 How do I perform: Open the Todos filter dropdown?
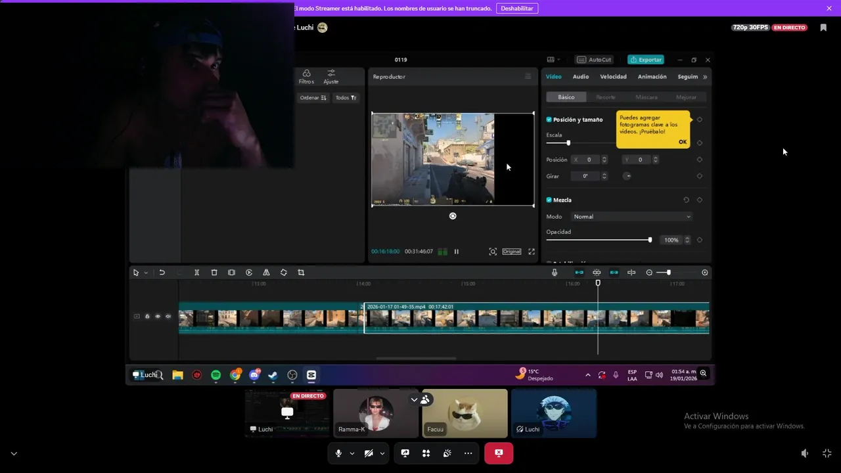click(x=346, y=98)
